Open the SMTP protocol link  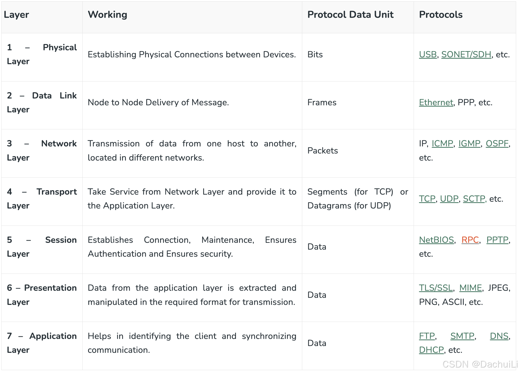462,336
